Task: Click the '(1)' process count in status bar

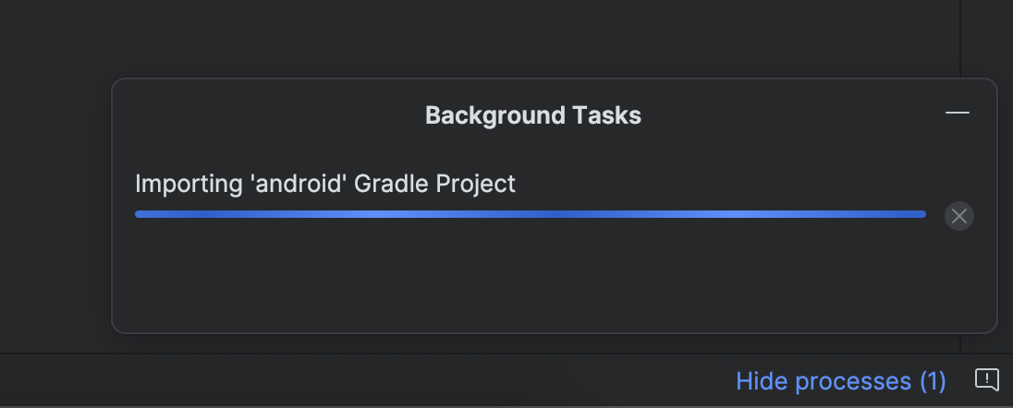Action: 933,381
